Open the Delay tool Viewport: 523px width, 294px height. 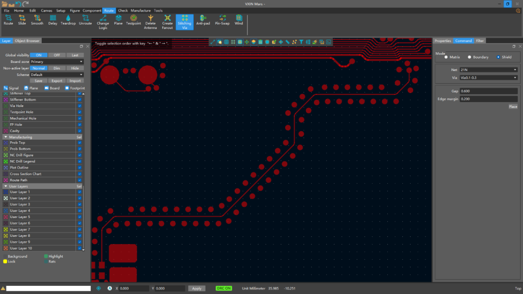(53, 20)
